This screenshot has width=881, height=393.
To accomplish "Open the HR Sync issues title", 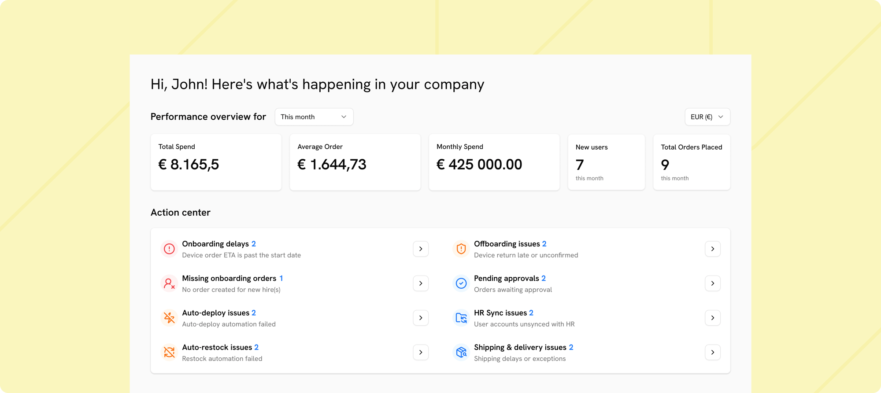I will pyautogui.click(x=500, y=313).
